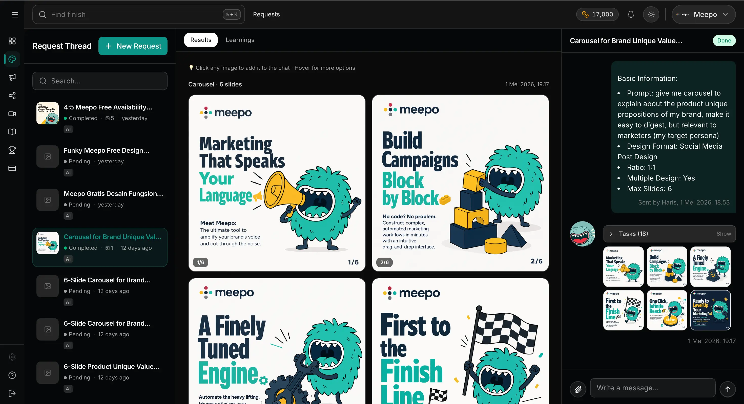744x404 pixels.
Task: Open the notifications bell
Action: [x=631, y=14]
